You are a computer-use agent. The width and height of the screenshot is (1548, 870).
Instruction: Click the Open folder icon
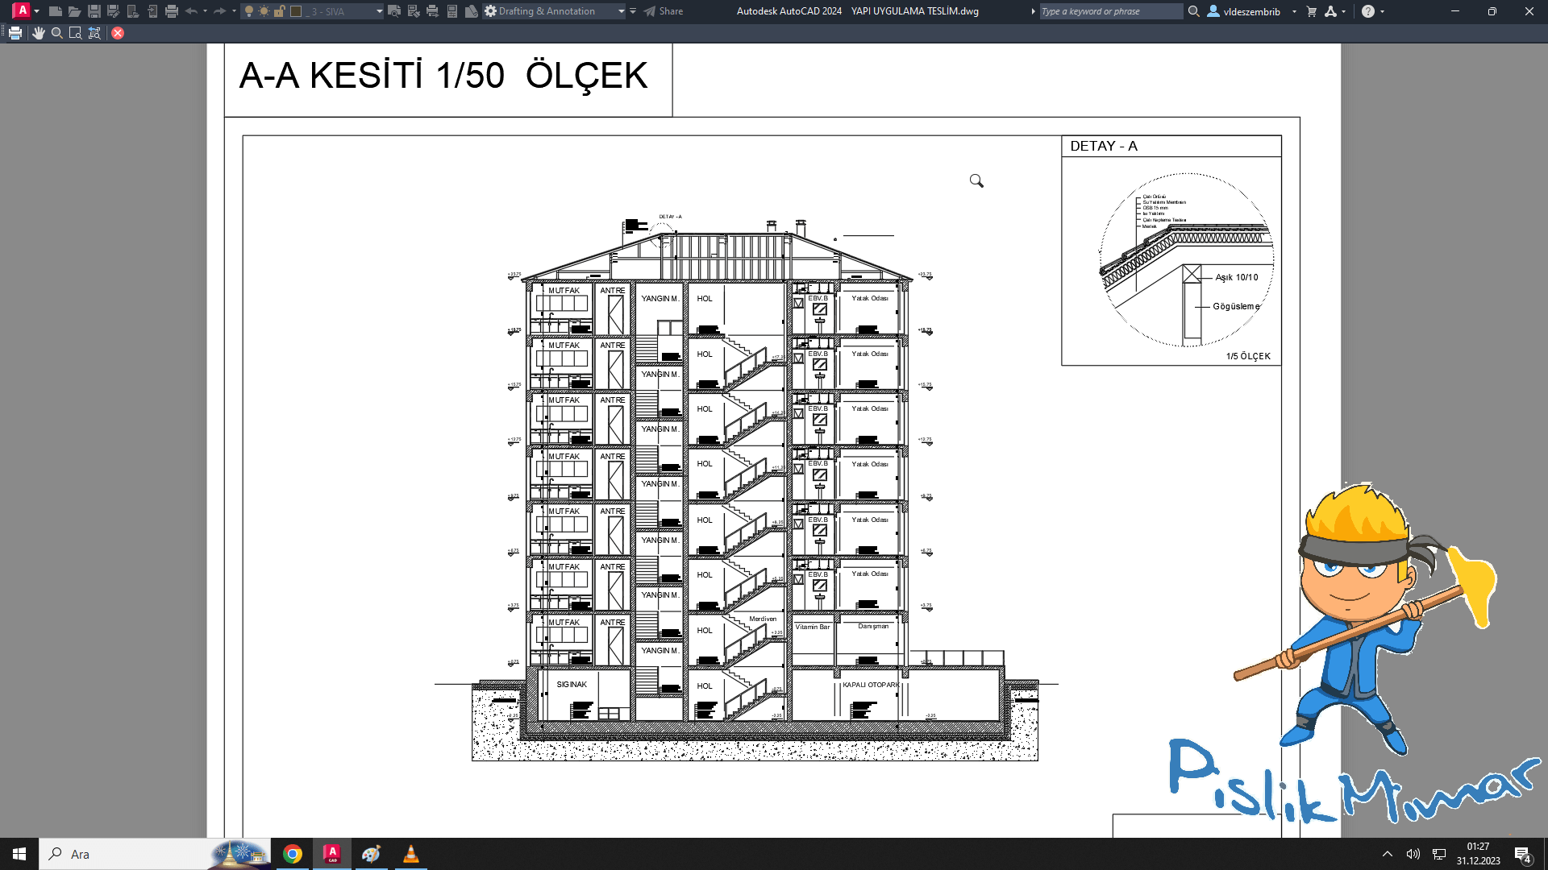coord(74,11)
